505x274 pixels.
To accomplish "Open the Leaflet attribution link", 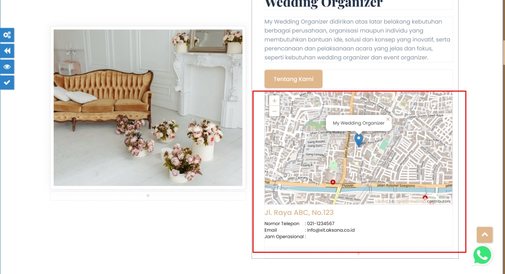I will 382,201.
